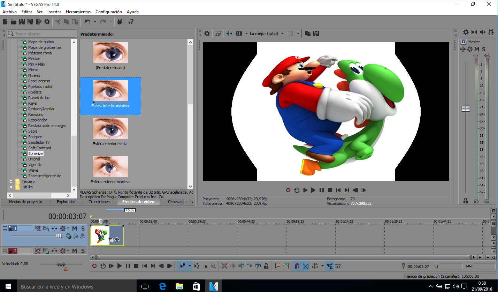498x292 pixels.
Task: Solo video track 1
Action: tap(83, 229)
